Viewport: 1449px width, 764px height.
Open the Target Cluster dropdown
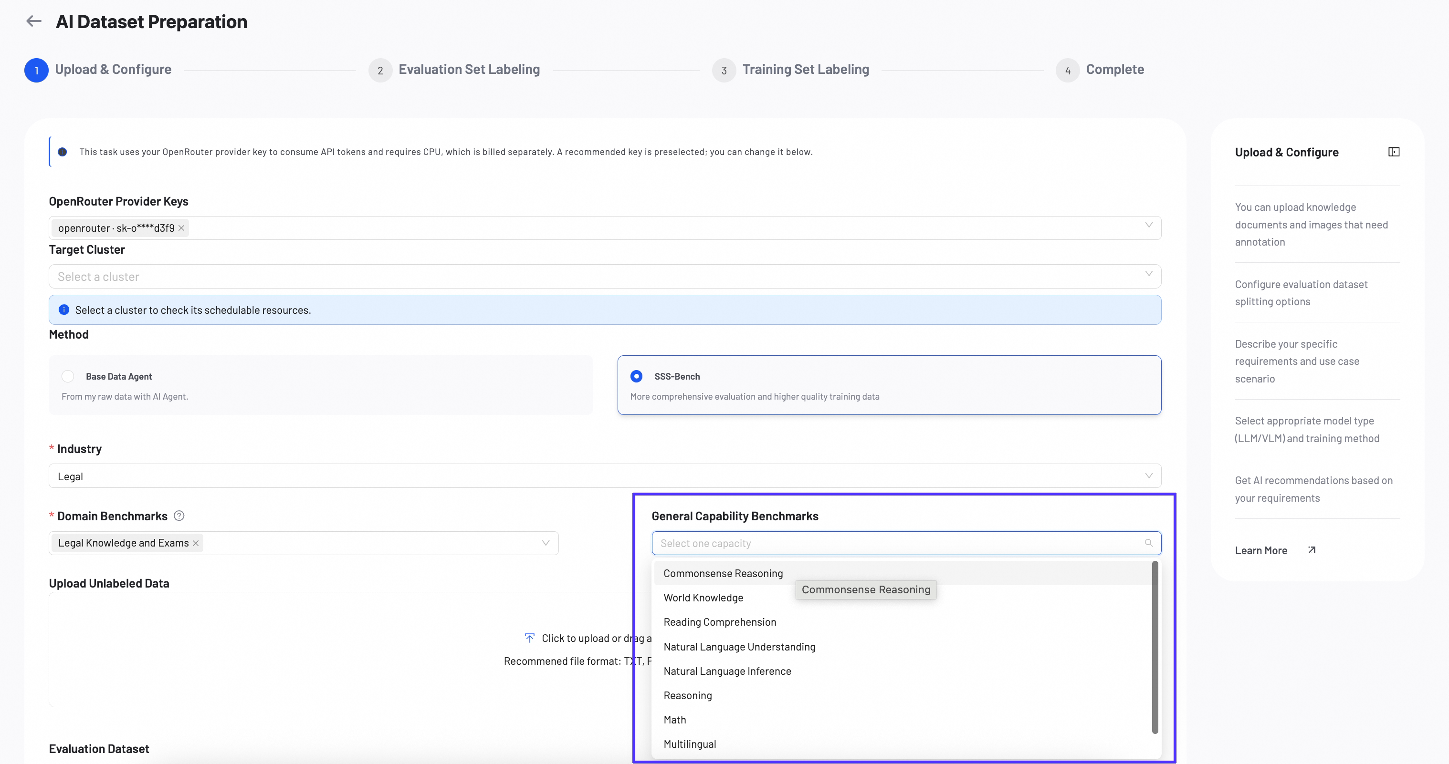click(x=605, y=277)
